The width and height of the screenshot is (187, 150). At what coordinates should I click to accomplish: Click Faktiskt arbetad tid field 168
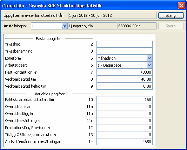coord(125,100)
